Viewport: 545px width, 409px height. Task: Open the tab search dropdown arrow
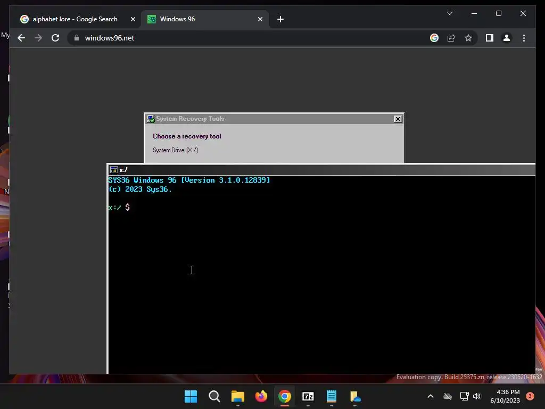pyautogui.click(x=449, y=13)
